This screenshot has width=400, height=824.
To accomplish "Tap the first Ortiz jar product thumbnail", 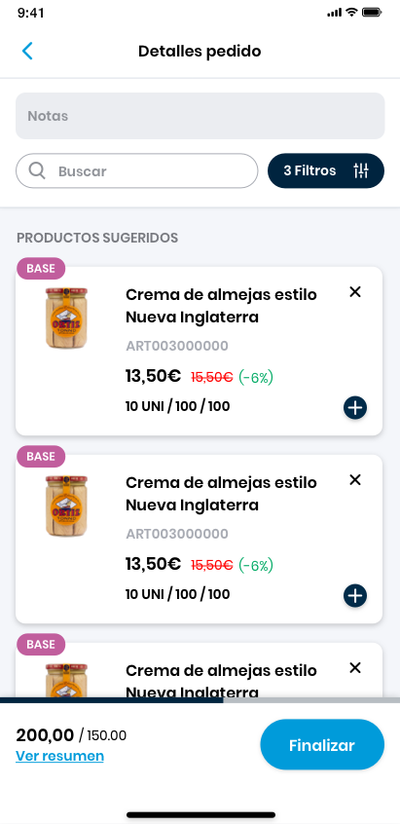I will pos(66,318).
